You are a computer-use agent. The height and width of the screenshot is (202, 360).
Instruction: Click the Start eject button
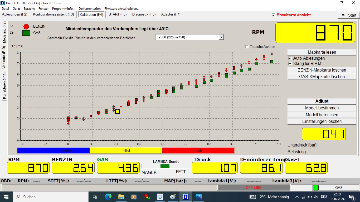(349, 15)
